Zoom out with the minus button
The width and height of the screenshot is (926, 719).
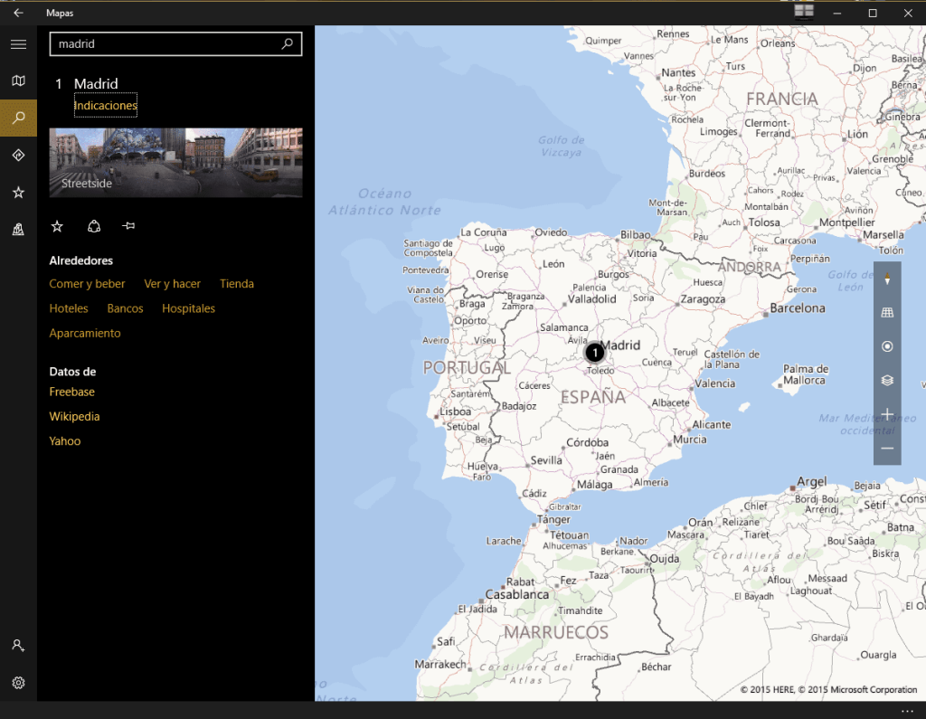(x=887, y=449)
